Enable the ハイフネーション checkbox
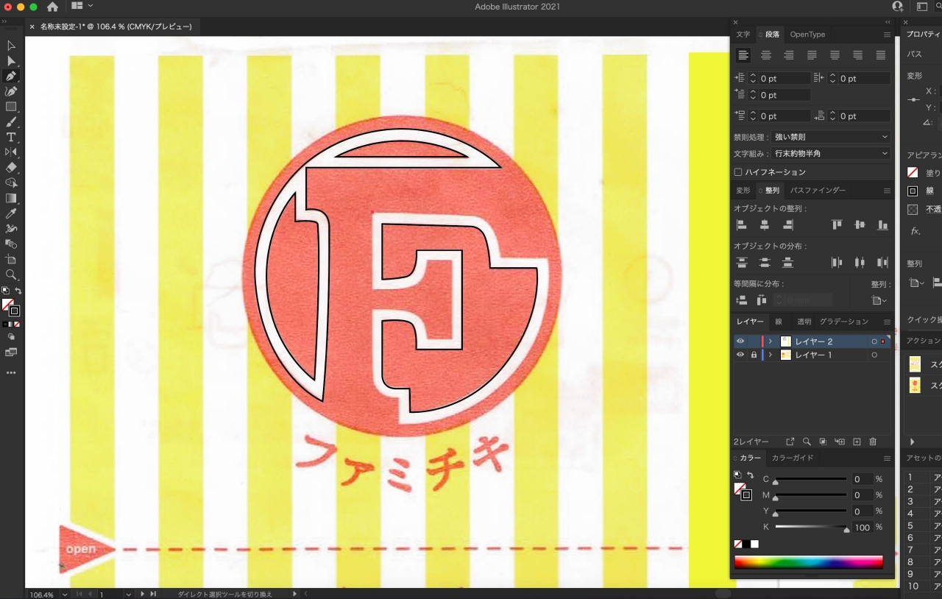Screen dimensions: 942x599 tap(738, 172)
